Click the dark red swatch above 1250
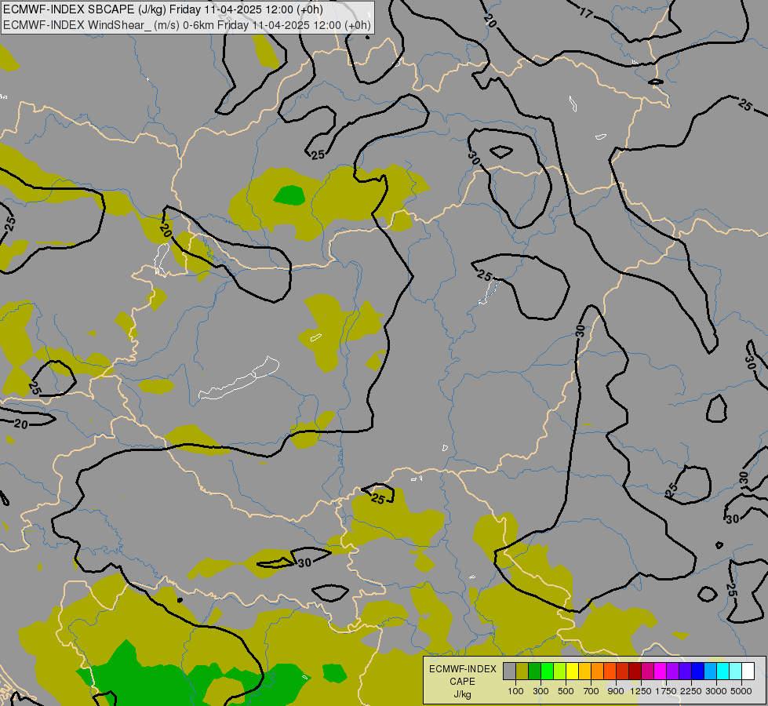The image size is (768, 706). pos(635,671)
